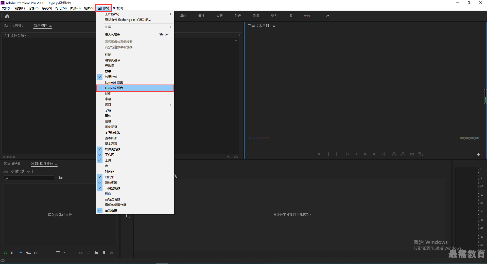Open the timeline wrench settings icon
The height and width of the screenshot is (264, 487).
[x=176, y=176]
